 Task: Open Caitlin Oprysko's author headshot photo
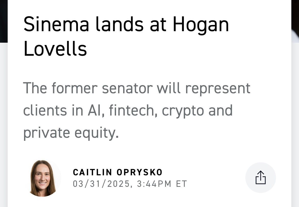(x=43, y=178)
